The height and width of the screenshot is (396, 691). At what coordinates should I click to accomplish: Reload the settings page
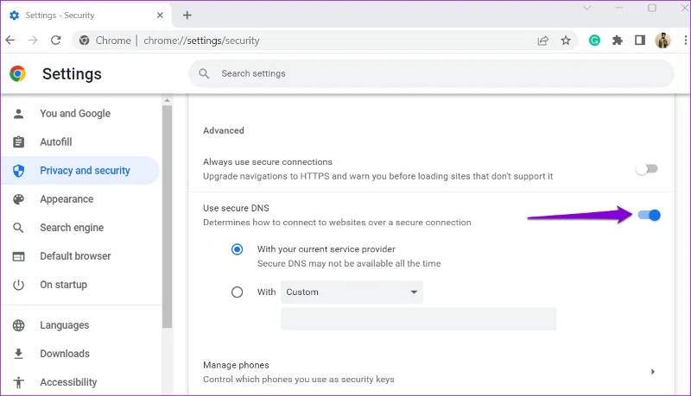tap(56, 41)
